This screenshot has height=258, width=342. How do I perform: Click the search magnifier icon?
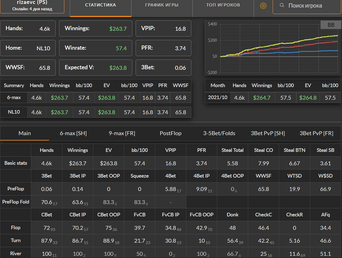(x=282, y=5)
